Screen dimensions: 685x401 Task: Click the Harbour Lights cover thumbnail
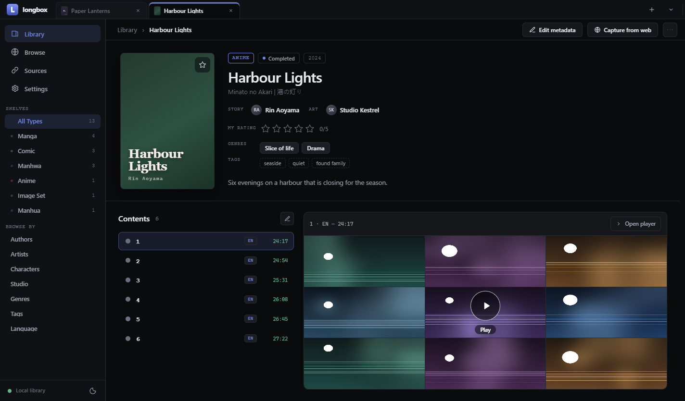[x=167, y=121]
